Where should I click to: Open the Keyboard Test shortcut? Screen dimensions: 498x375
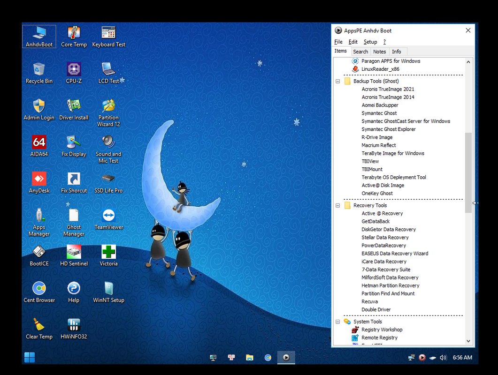[108, 37]
